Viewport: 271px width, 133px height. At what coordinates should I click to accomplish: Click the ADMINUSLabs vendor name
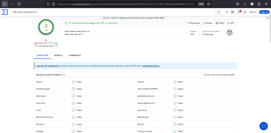43,89
